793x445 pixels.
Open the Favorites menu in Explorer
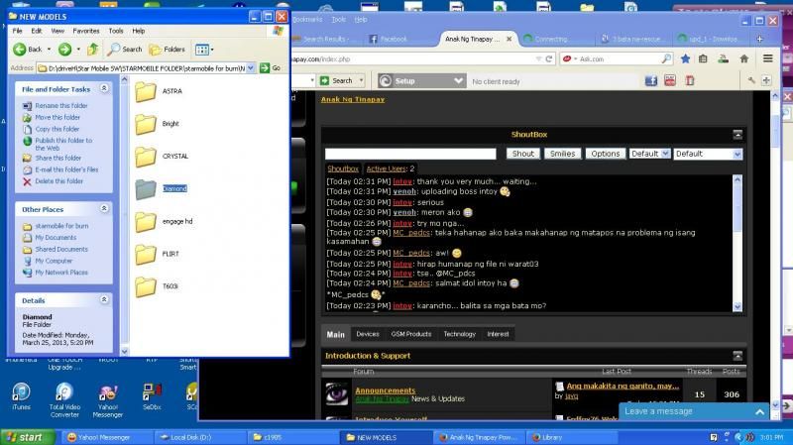[x=85, y=31]
